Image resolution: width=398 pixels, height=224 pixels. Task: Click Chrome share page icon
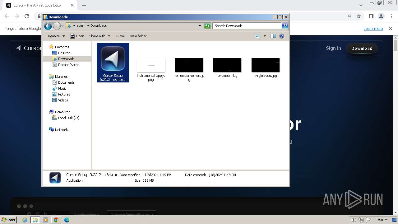[349, 16]
